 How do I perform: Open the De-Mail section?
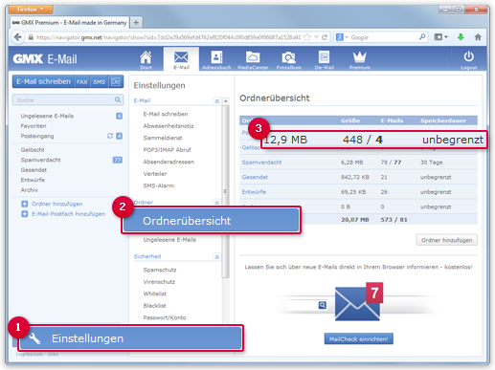click(325, 59)
